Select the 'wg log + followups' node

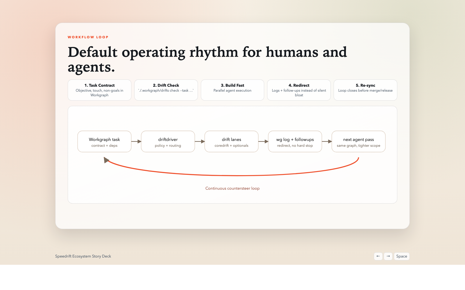coord(295,142)
